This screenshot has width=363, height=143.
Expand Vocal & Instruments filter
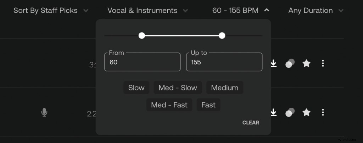[x=148, y=10]
